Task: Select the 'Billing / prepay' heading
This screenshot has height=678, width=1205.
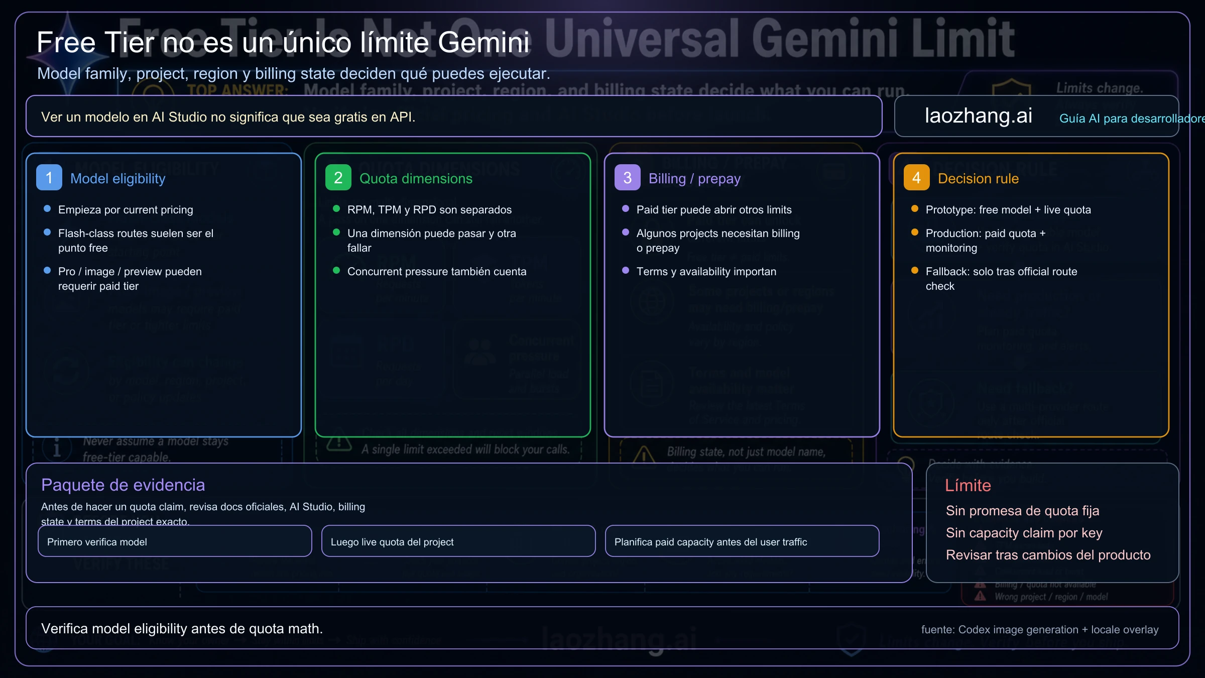Action: (694, 179)
